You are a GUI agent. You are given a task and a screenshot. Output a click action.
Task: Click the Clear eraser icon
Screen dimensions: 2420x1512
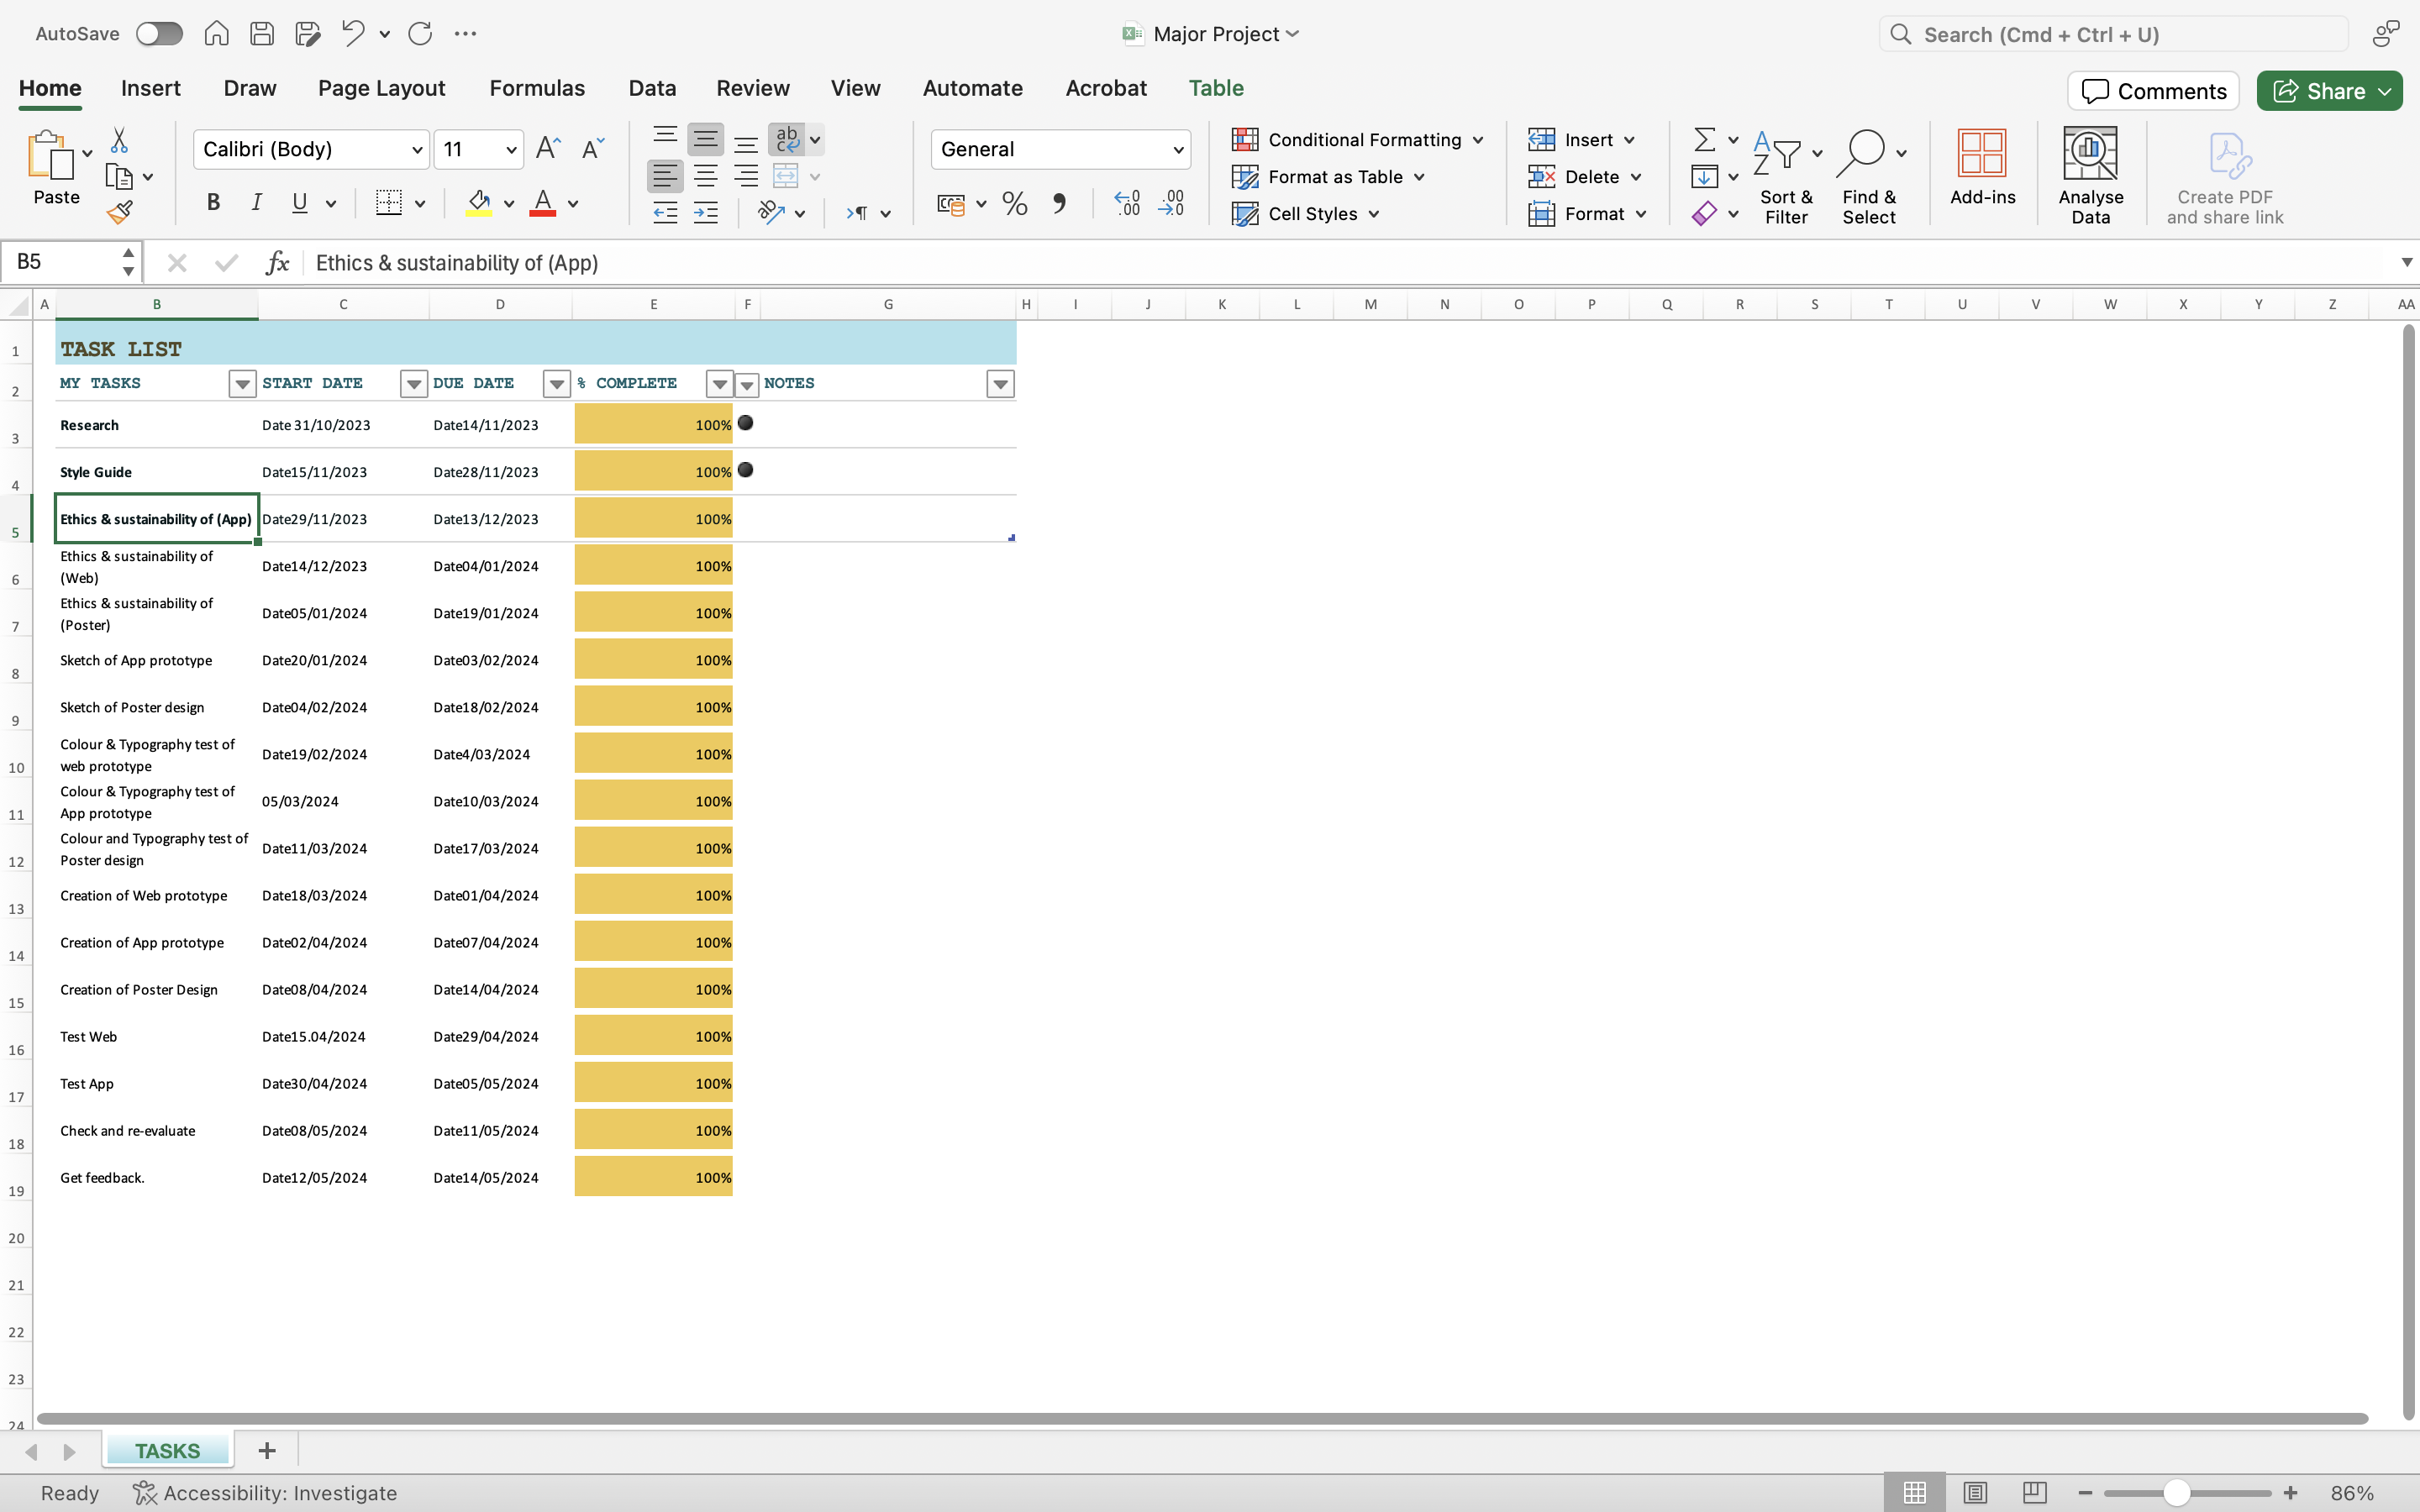point(1705,213)
